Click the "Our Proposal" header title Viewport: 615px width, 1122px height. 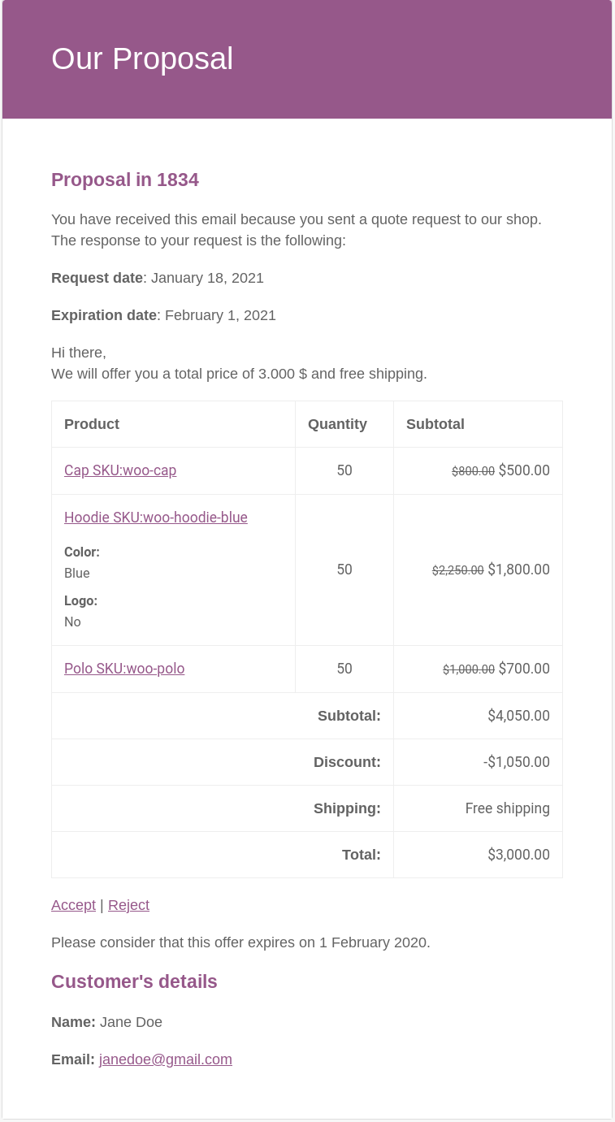pos(142,58)
